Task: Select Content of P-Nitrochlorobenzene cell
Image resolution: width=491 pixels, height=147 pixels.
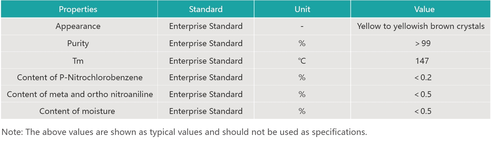Action: click(80, 77)
